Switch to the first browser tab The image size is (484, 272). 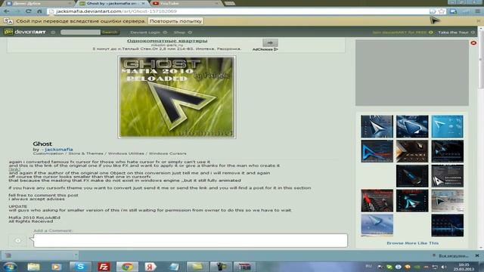pyautogui.click(x=39, y=3)
